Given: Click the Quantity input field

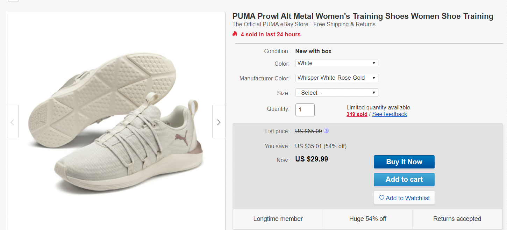Looking at the screenshot, I should [305, 110].
